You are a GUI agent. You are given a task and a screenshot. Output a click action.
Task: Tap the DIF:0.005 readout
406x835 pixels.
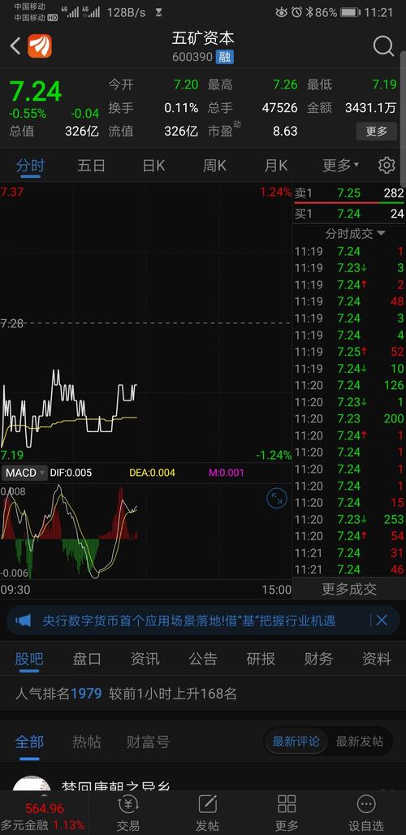click(x=71, y=473)
